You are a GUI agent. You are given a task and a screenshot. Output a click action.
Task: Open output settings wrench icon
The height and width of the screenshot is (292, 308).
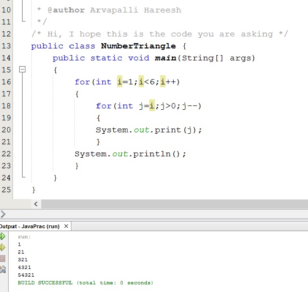click(3, 269)
